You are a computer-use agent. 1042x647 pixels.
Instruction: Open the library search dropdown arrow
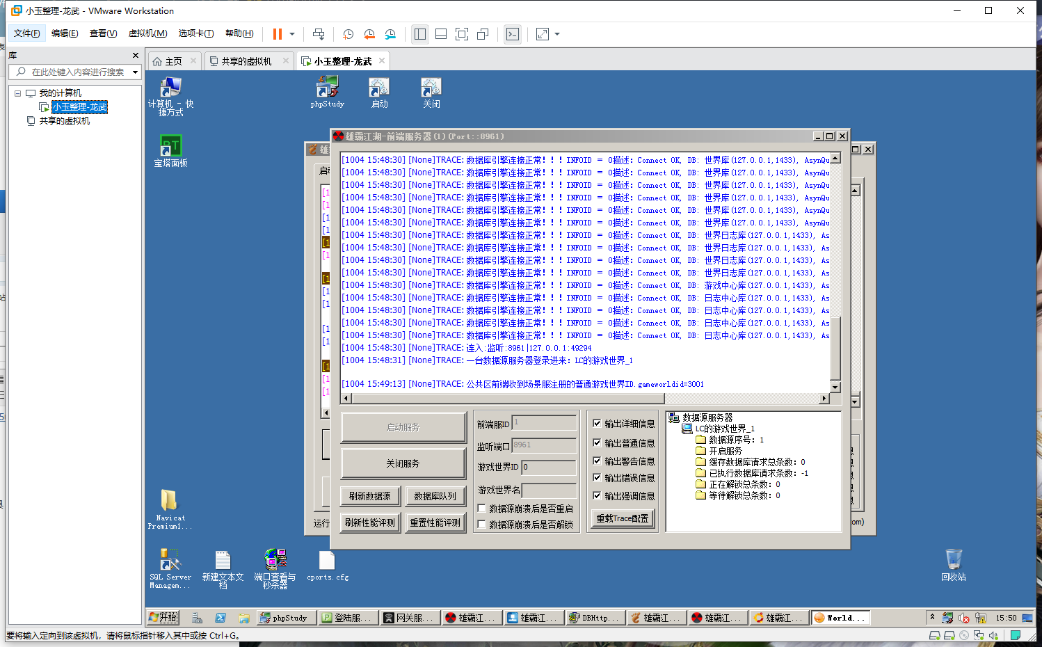point(135,72)
